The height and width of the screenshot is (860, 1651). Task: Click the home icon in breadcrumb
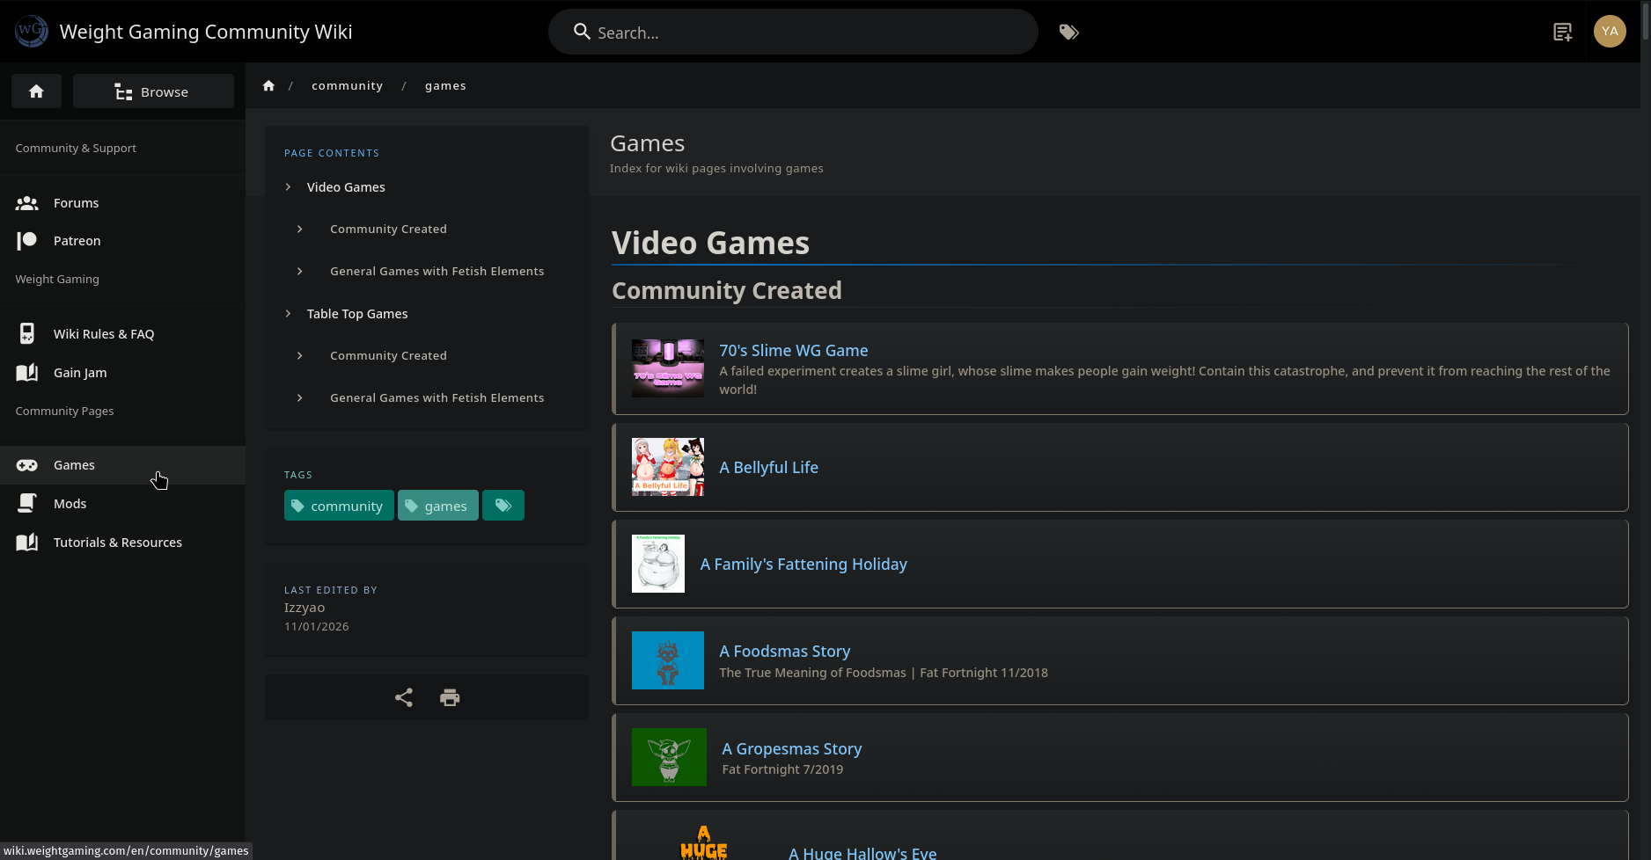[268, 86]
